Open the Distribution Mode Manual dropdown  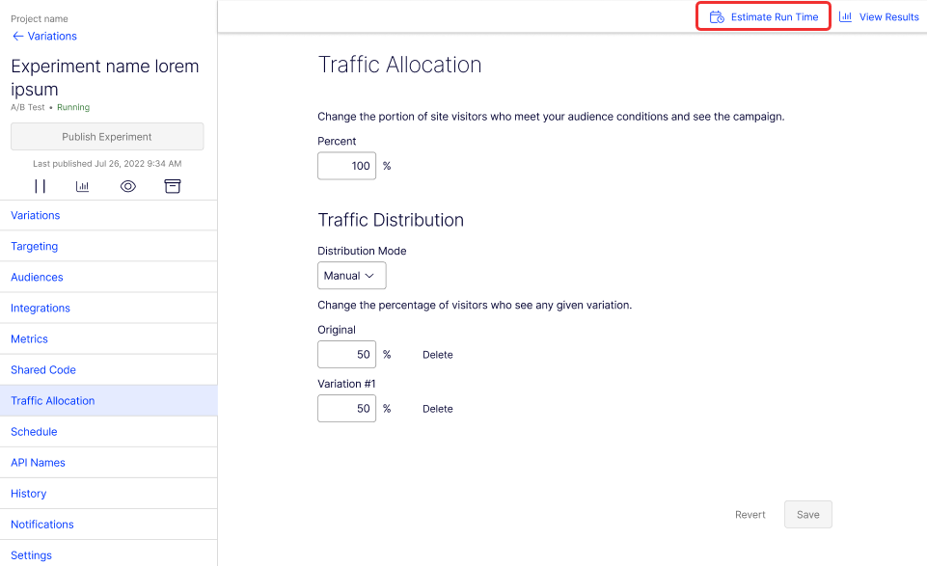tap(352, 276)
